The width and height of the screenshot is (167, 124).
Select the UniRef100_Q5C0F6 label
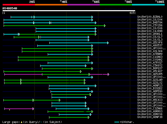150,43
